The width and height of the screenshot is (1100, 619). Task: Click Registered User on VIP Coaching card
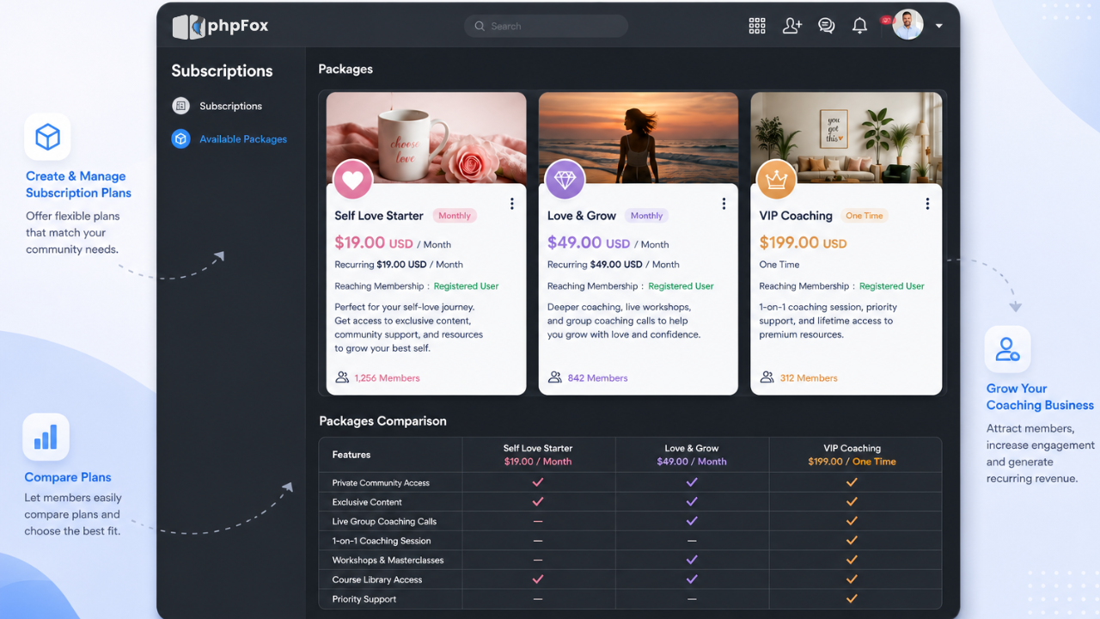[x=892, y=286]
